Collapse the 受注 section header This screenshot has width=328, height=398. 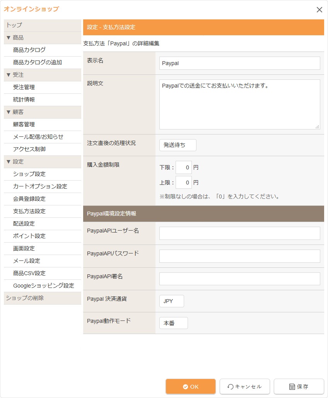point(15,75)
